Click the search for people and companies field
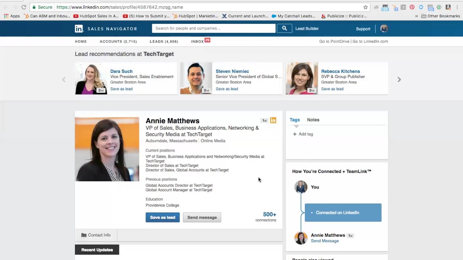Image resolution: width=463 pixels, height=260 pixels. [x=213, y=28]
